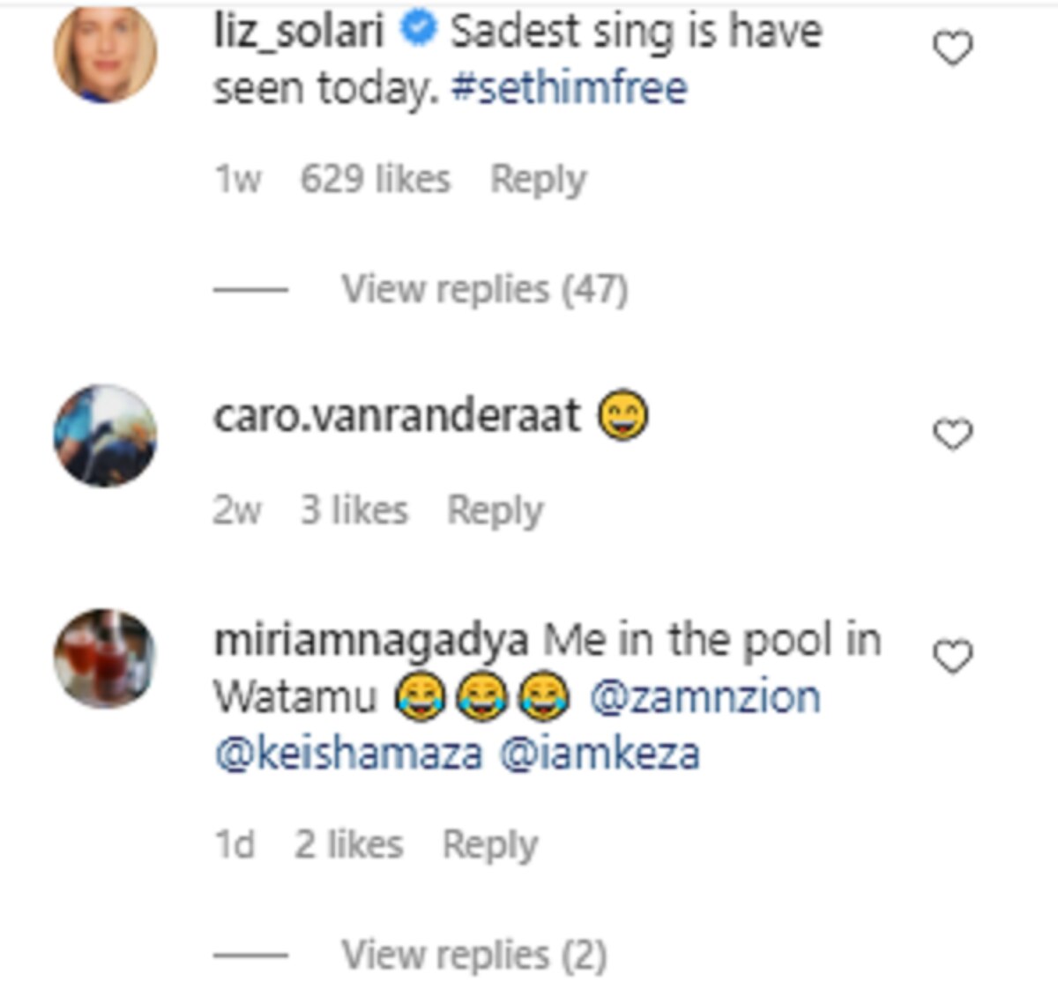The height and width of the screenshot is (1004, 1058).
Task: Reply to miriamnagadya's comment
Action: 489,844
